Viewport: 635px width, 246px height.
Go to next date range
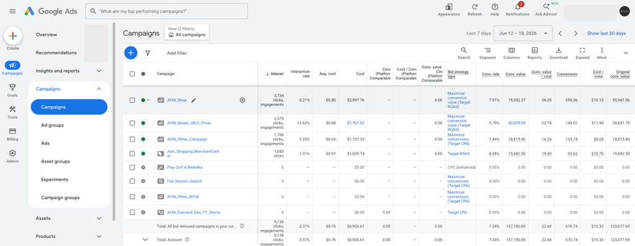(575, 33)
